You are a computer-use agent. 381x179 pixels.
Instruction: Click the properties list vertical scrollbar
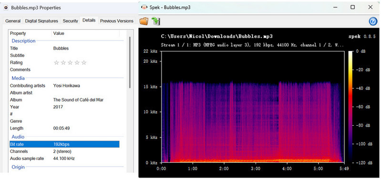[x=130, y=62]
